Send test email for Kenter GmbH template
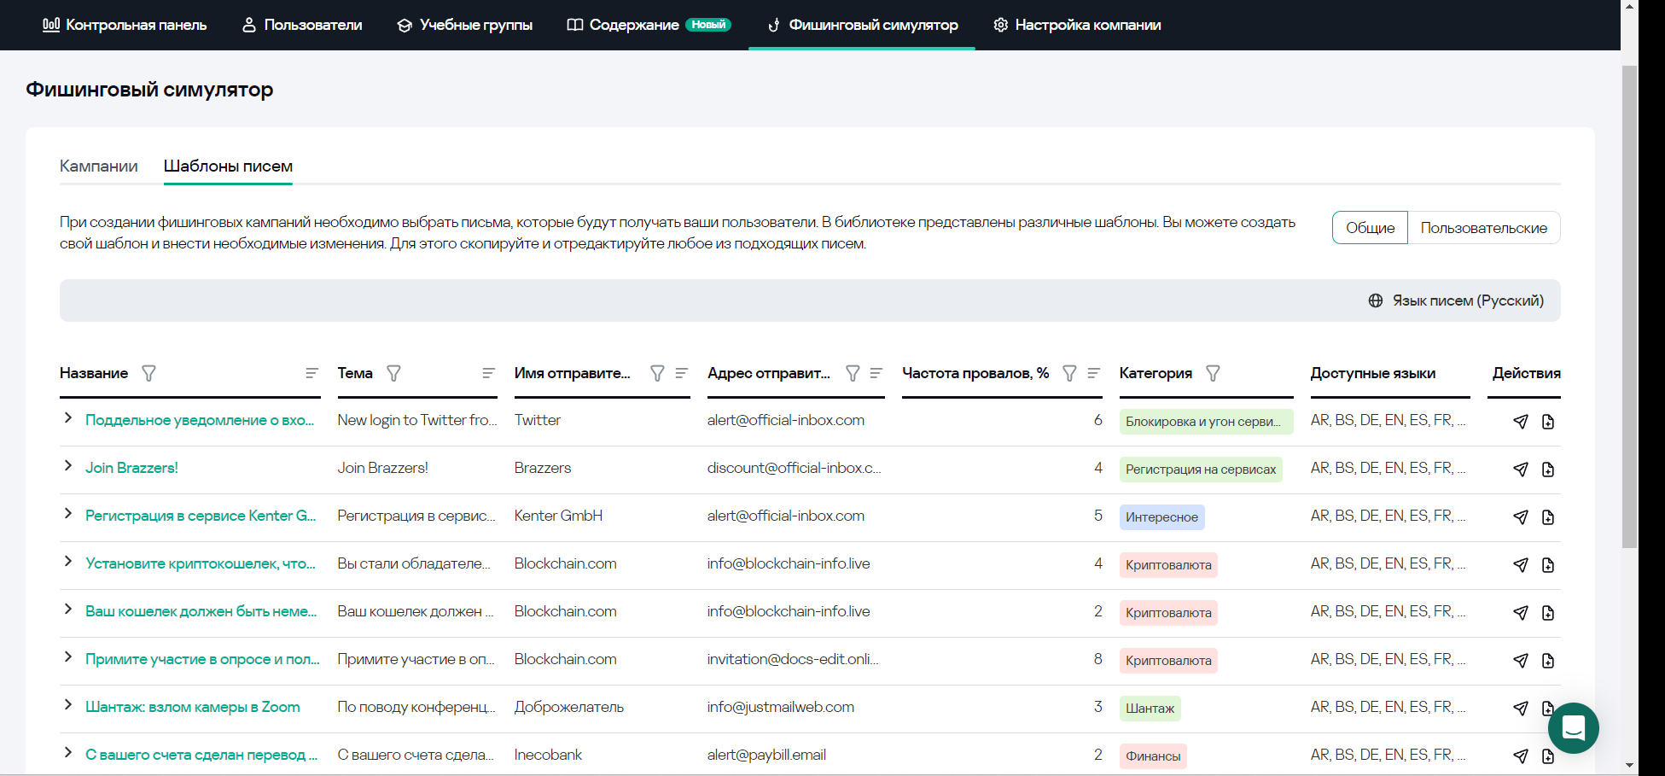The image size is (1665, 776). pyautogui.click(x=1521, y=517)
